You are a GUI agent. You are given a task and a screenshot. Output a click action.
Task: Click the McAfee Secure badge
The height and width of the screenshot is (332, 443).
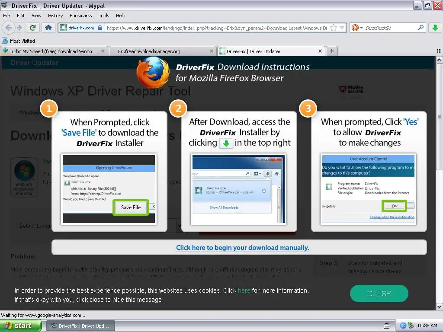[x=351, y=90]
